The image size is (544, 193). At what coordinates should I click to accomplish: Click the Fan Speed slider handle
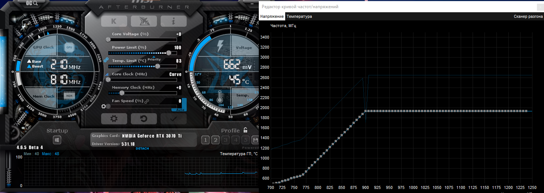[x=109, y=106]
